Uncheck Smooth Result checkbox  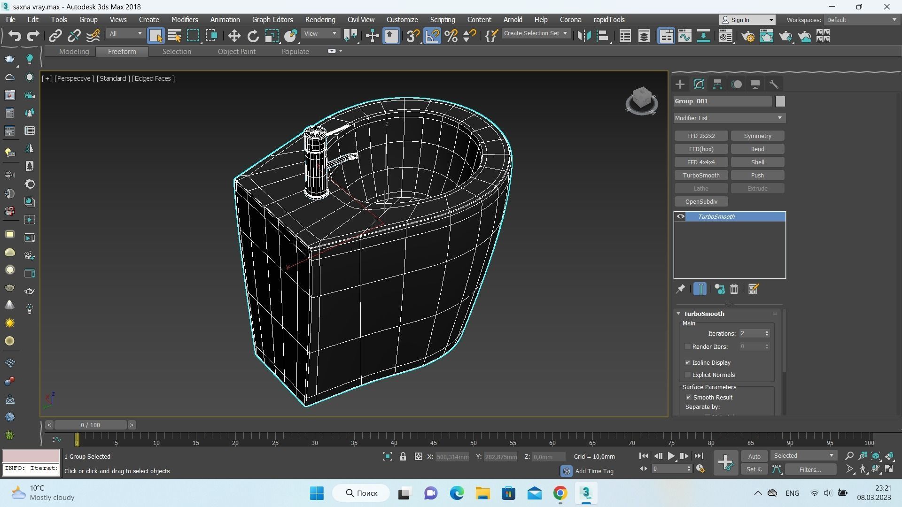pyautogui.click(x=688, y=397)
